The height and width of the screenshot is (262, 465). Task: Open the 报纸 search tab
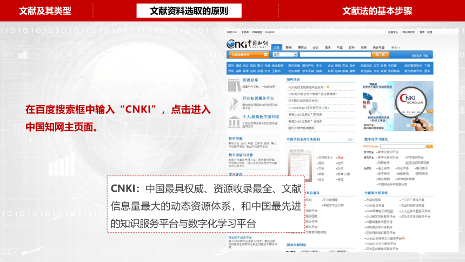click(x=328, y=48)
